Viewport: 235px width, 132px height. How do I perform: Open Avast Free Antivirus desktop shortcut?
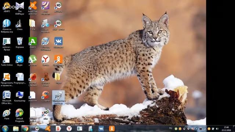click(x=33, y=8)
